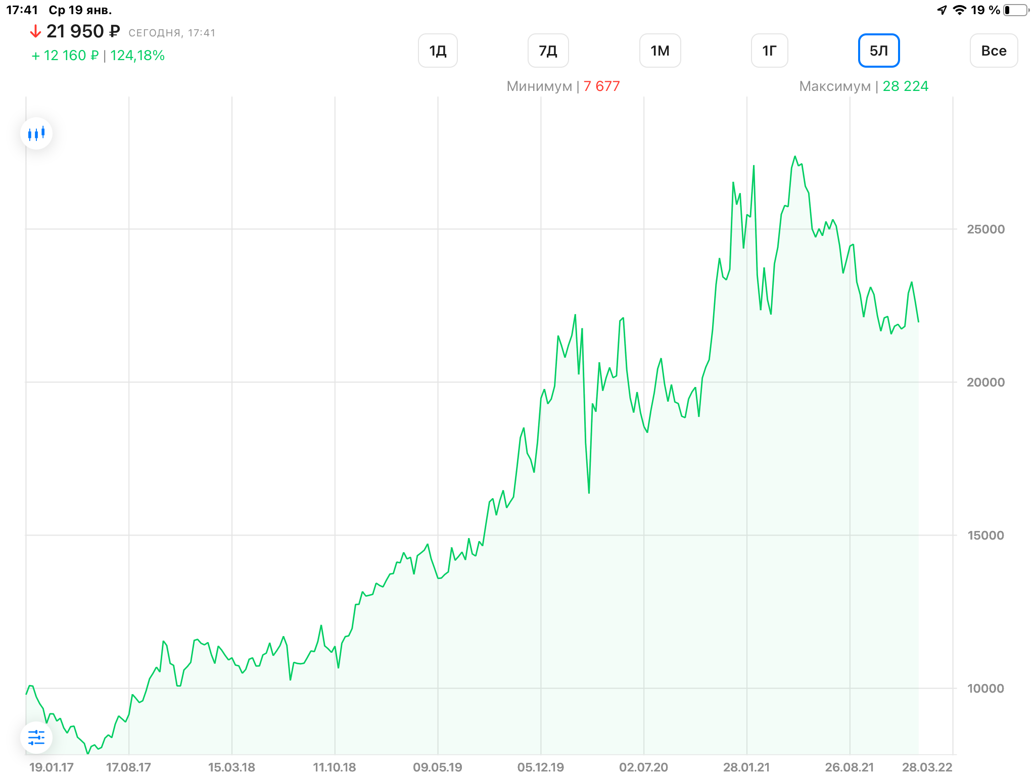Tap the chart peak near 28 224
The image size is (1035, 776).
795,157
